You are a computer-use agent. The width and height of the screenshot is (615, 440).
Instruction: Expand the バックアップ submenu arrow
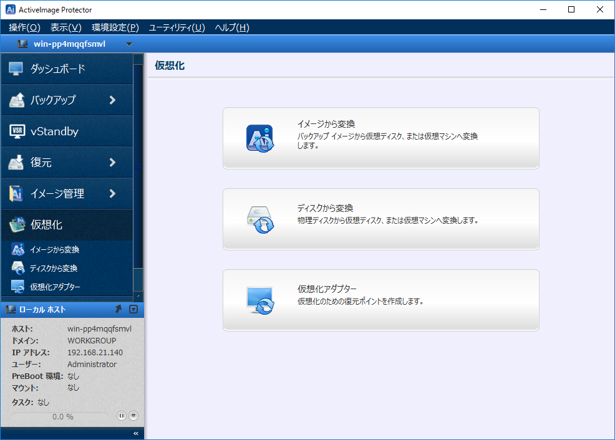pos(112,100)
